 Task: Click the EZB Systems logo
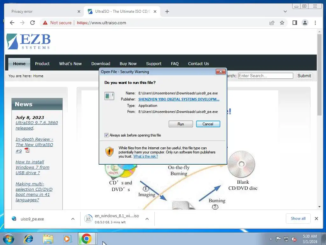pyautogui.click(x=28, y=41)
